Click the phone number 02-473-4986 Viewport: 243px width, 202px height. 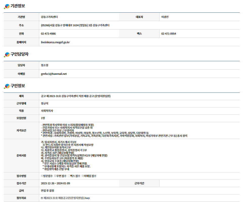pos(48,34)
